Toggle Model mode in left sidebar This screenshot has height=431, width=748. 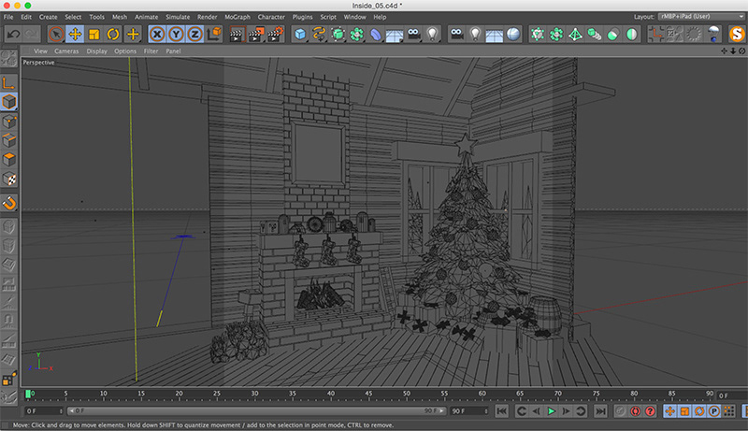(9, 102)
